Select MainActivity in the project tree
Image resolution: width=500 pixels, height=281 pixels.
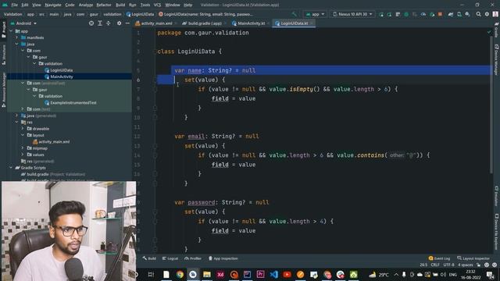click(59, 76)
